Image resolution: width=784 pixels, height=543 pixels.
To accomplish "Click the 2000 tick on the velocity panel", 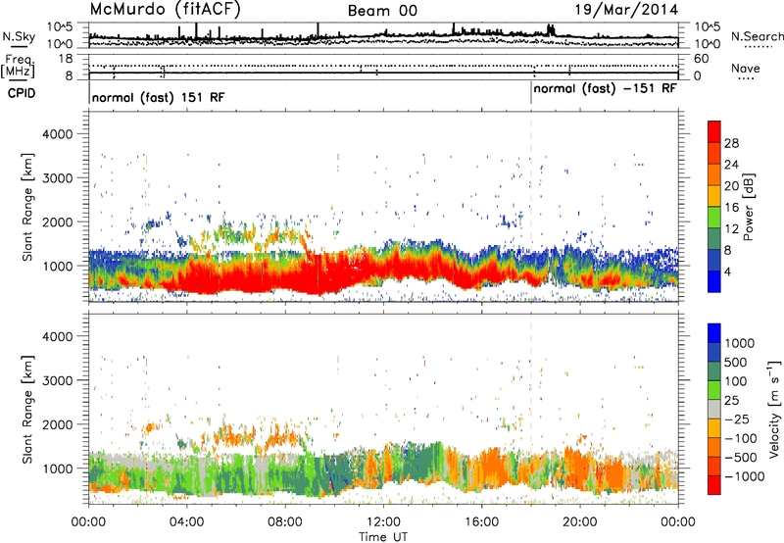I will point(57,424).
